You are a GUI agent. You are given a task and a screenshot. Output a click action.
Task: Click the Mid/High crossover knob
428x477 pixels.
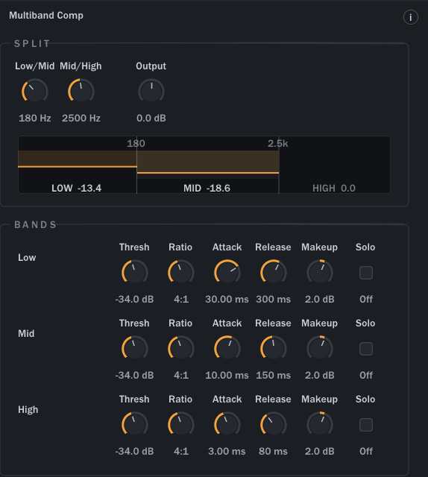(x=81, y=91)
